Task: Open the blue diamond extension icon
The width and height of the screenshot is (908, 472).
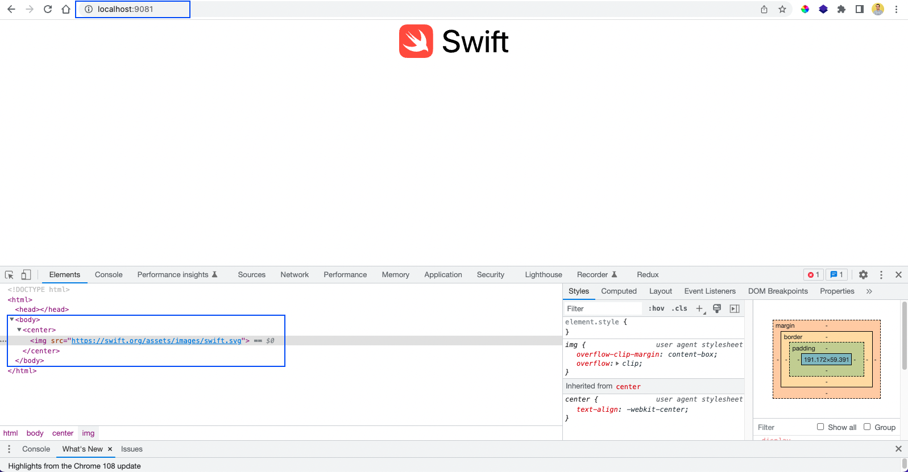Action: click(823, 9)
